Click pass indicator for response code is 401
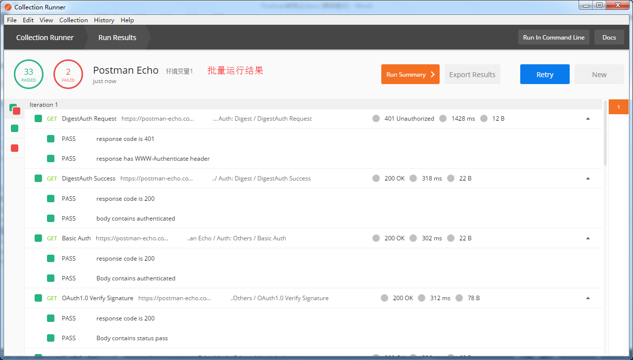 [50, 138]
